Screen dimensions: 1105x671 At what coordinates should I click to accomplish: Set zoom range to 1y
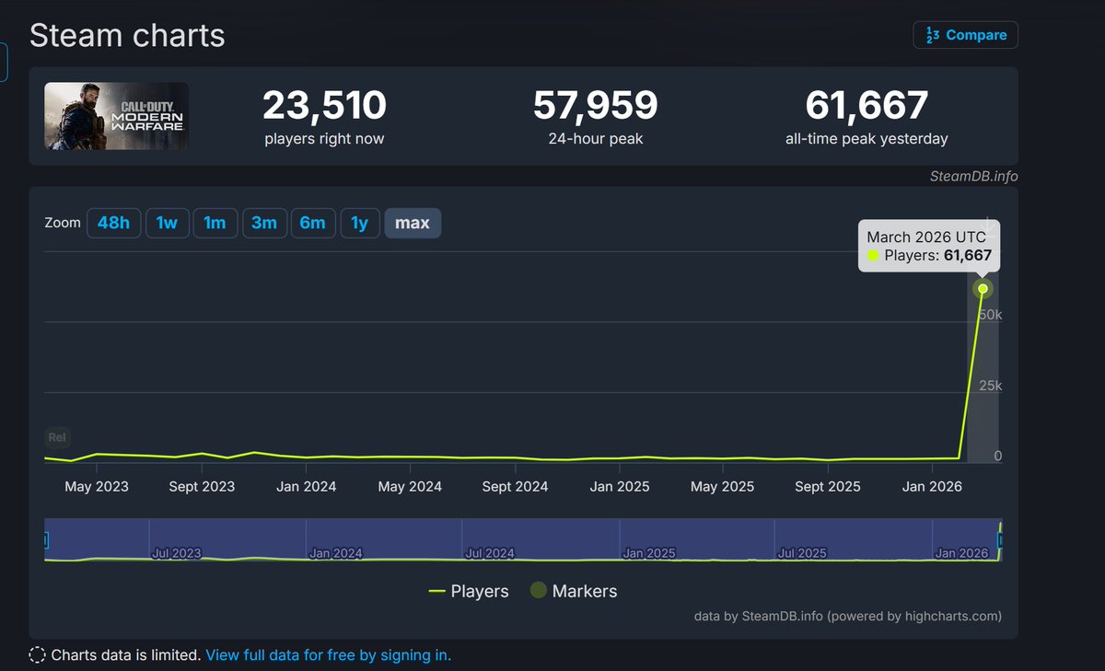pyautogui.click(x=360, y=223)
